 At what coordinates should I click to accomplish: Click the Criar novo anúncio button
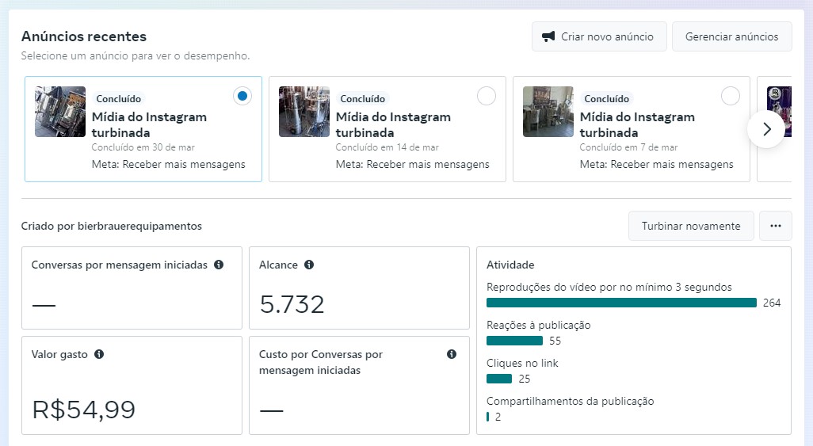599,36
